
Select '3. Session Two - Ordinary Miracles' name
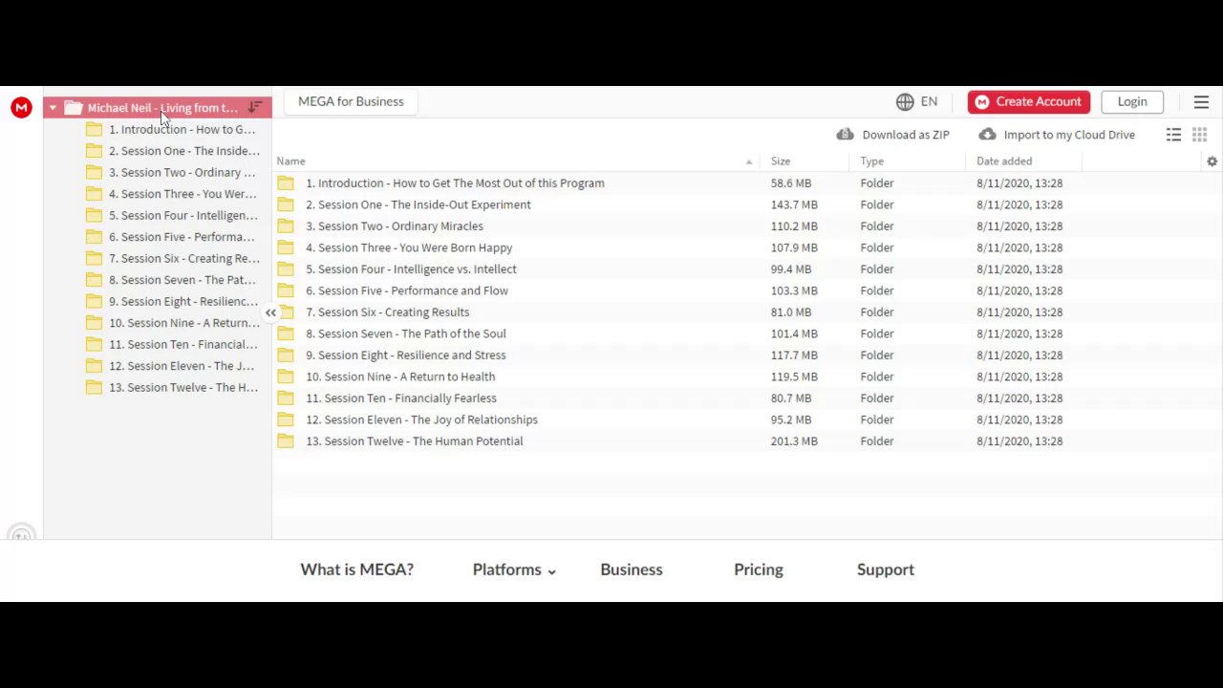[395, 226]
